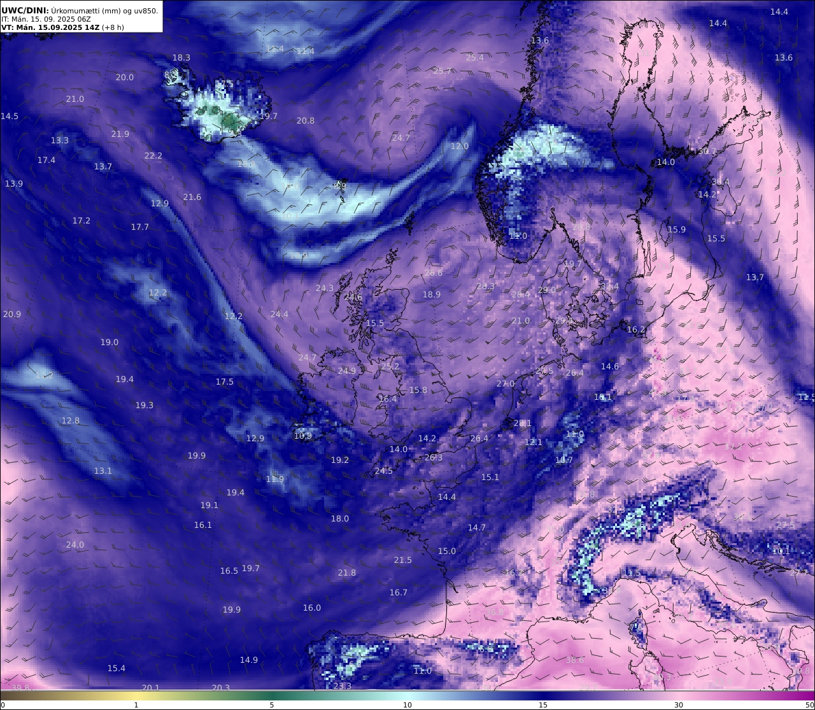
Task: Click the value label 16.5
Action: (x=229, y=571)
